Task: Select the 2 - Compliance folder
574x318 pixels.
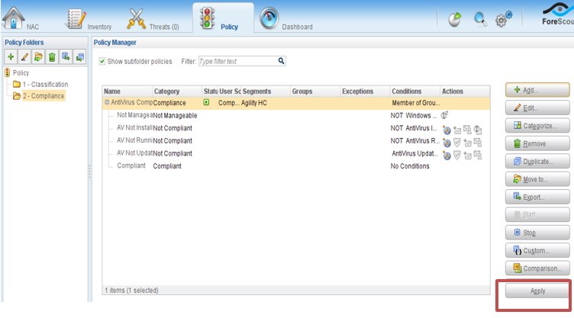Action: click(x=42, y=95)
